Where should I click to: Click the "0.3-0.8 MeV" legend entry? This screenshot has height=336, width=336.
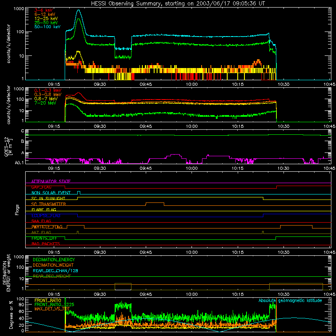(x=48, y=94)
